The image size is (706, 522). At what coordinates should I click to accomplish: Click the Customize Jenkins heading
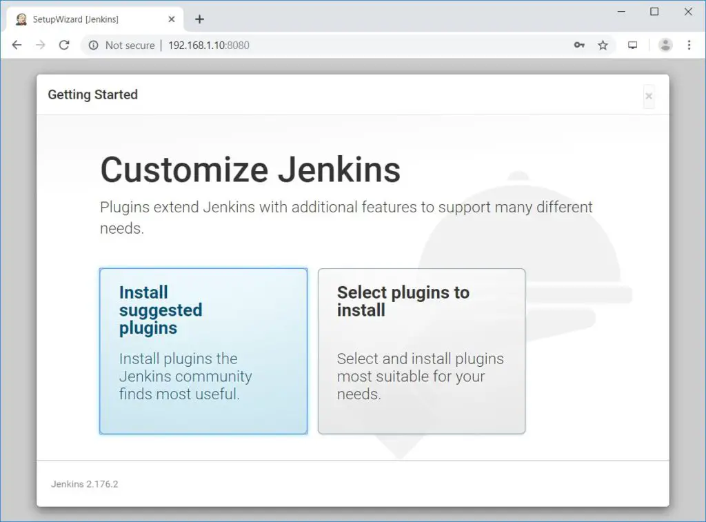(x=250, y=170)
